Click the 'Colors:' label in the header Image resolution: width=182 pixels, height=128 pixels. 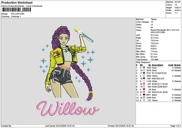point(169,5)
